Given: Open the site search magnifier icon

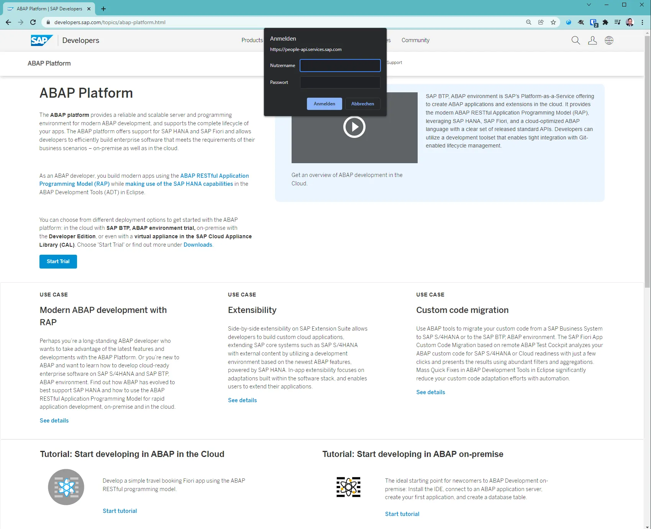Looking at the screenshot, I should [x=576, y=40].
